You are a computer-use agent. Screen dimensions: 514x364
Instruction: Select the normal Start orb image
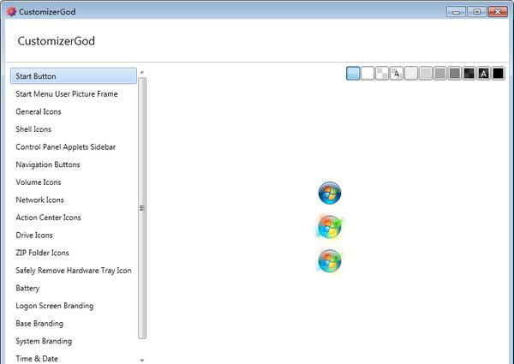pos(330,193)
